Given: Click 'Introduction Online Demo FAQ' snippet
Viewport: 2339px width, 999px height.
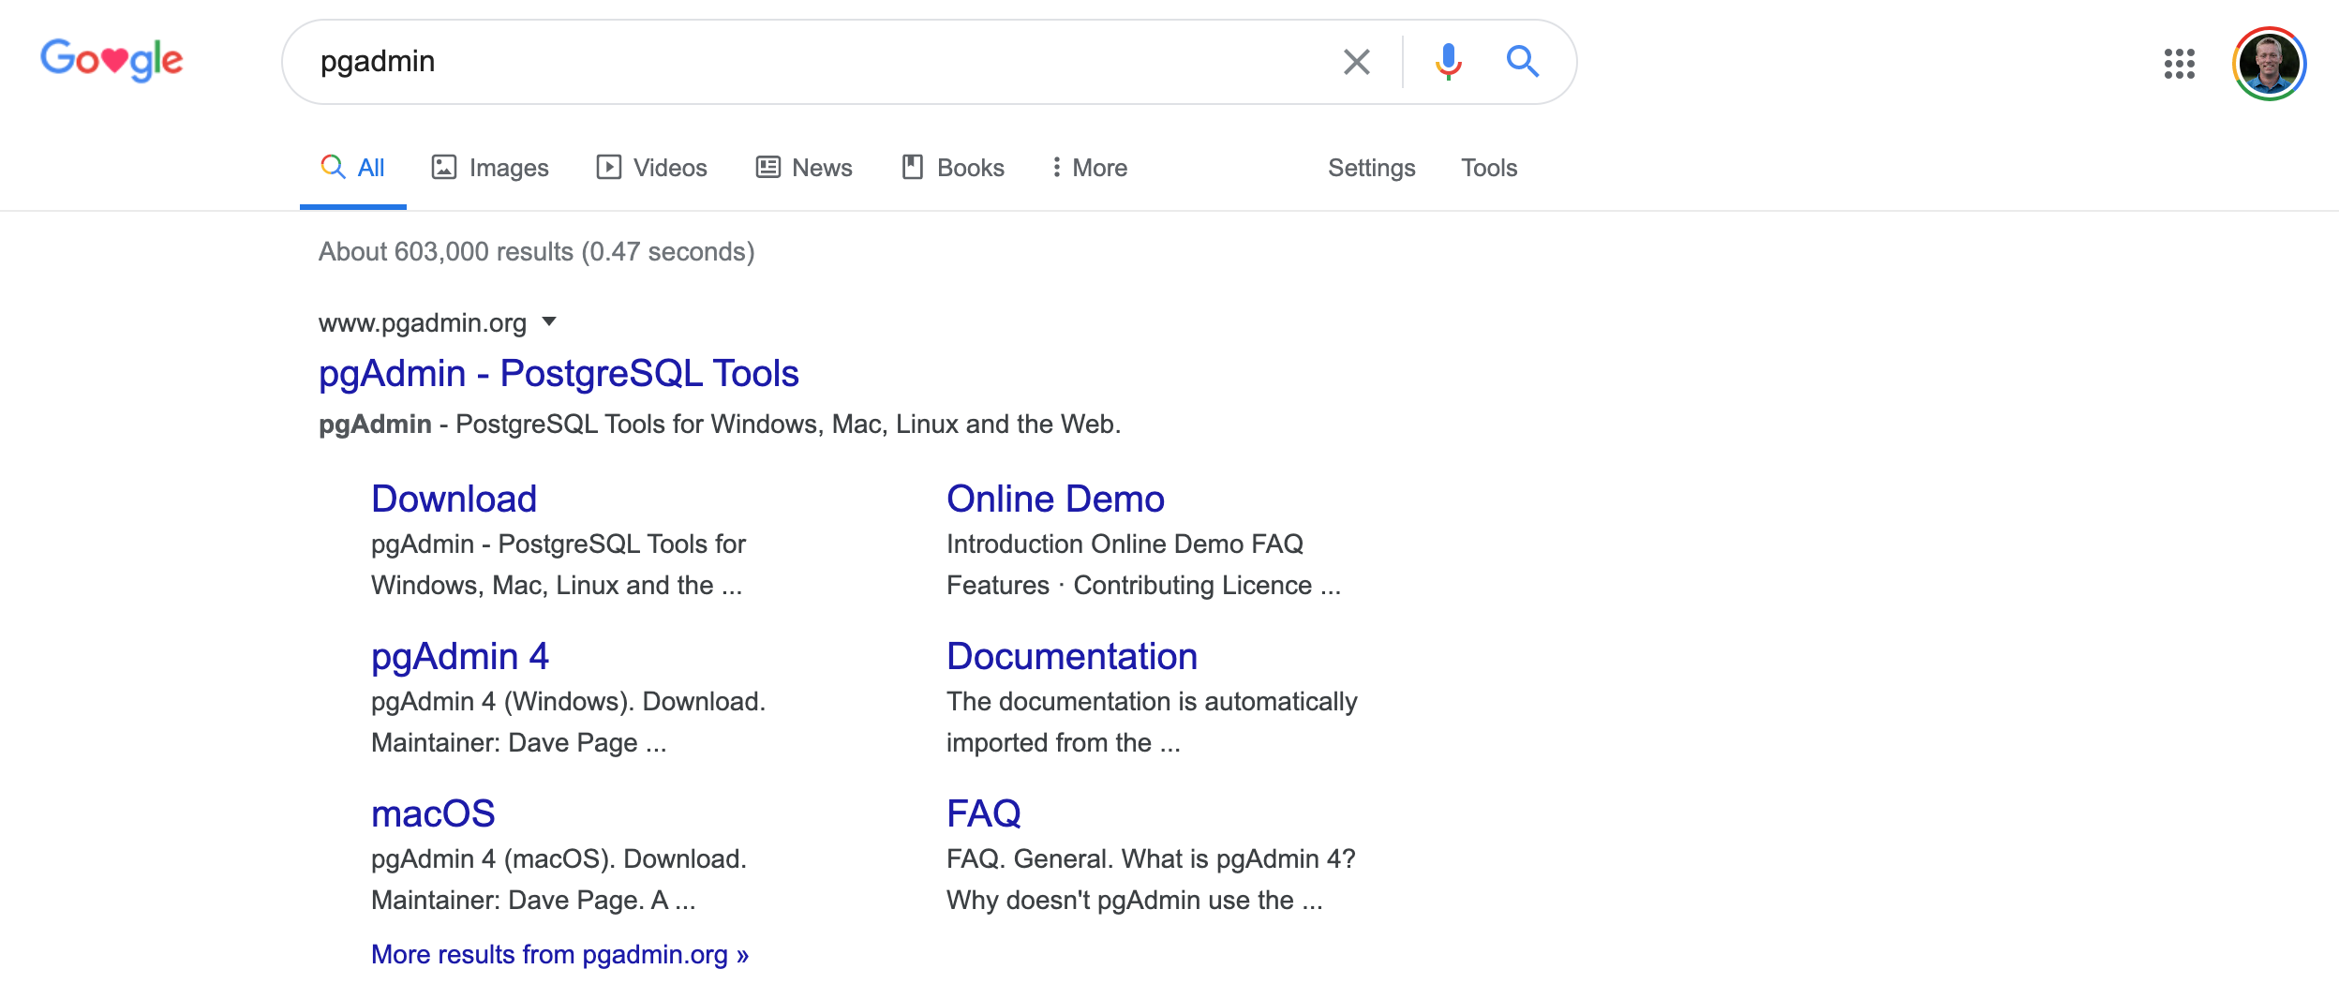Looking at the screenshot, I should pos(1125,544).
